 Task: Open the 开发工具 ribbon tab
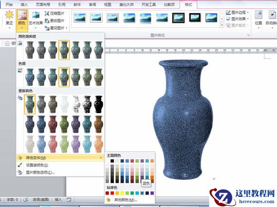[149, 5]
